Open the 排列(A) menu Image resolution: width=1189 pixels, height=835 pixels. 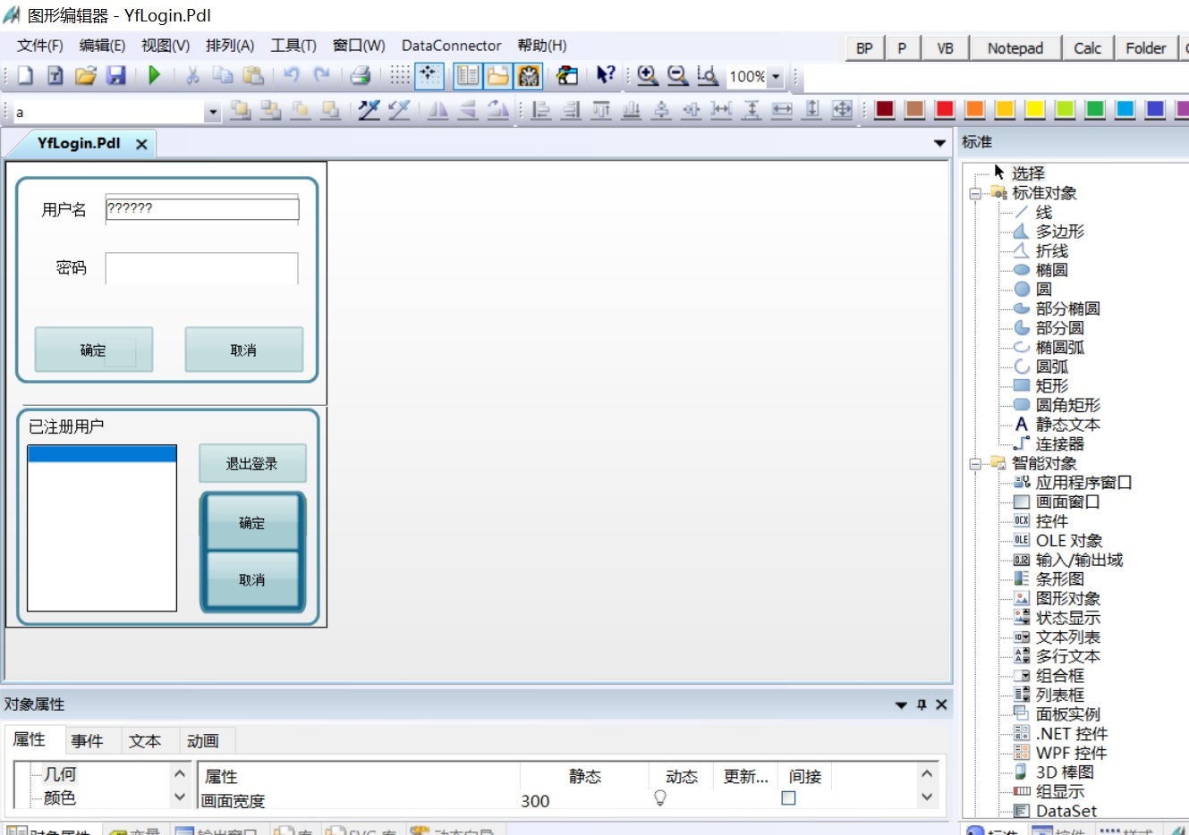click(x=230, y=46)
